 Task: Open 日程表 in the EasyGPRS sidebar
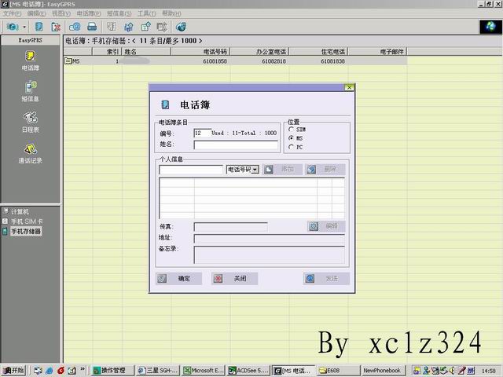tap(30, 123)
